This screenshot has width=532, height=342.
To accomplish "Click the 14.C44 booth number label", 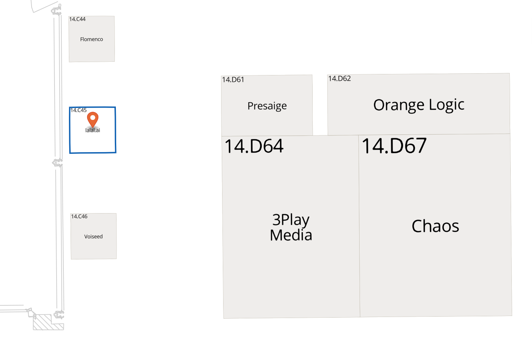I will pos(77,19).
